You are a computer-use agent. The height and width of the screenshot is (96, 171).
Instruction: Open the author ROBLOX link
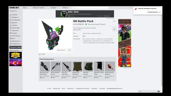click(81, 24)
